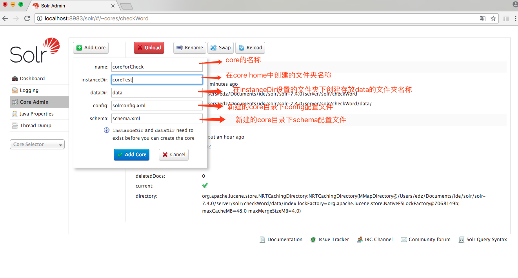Unload the selected core

pyautogui.click(x=149, y=48)
